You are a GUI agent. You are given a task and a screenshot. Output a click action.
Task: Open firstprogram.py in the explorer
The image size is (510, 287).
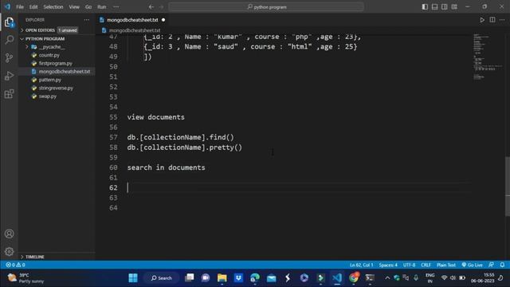56,64
